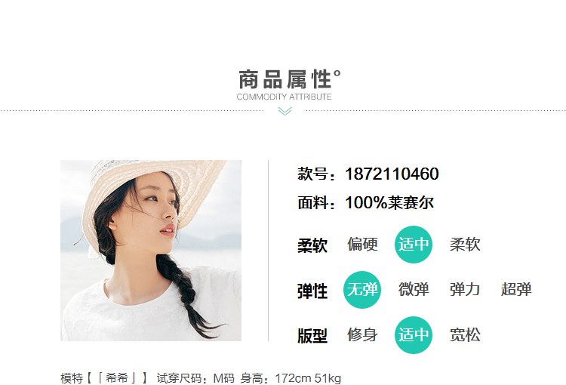Screen dimensions: 566x385
Task: Select the 适中 option for 柔软
Action: (x=414, y=245)
